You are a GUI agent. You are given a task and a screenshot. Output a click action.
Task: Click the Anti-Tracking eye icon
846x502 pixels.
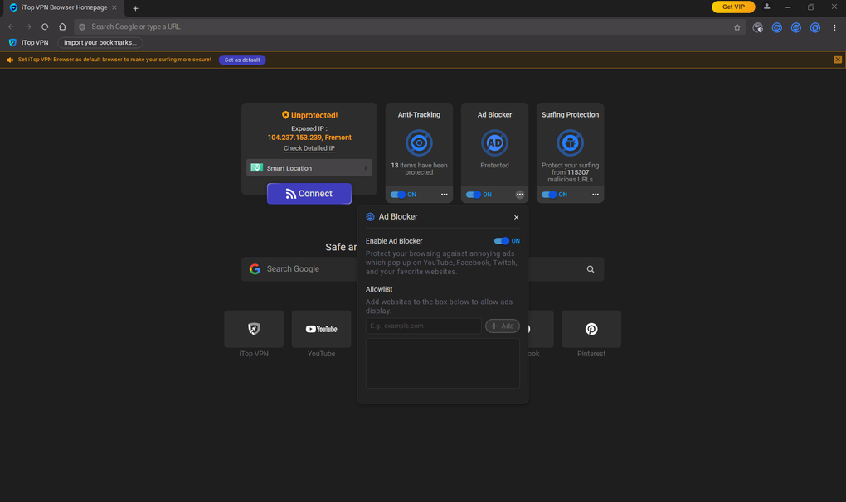coord(419,142)
